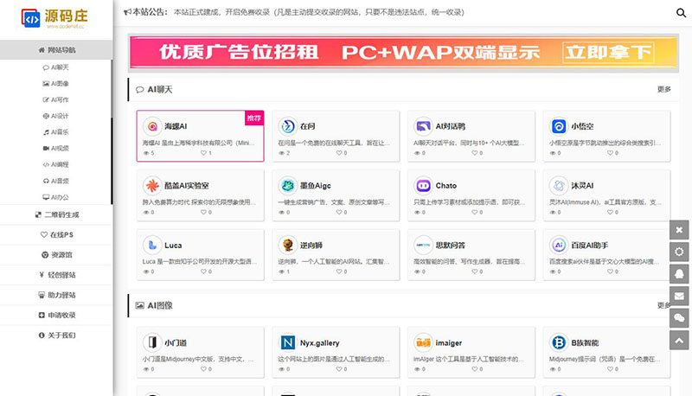Open the 百度AI助手 card icon
This screenshot has width=692, height=396.
559,246
